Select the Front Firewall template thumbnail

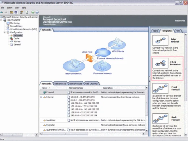(x=160, y=88)
